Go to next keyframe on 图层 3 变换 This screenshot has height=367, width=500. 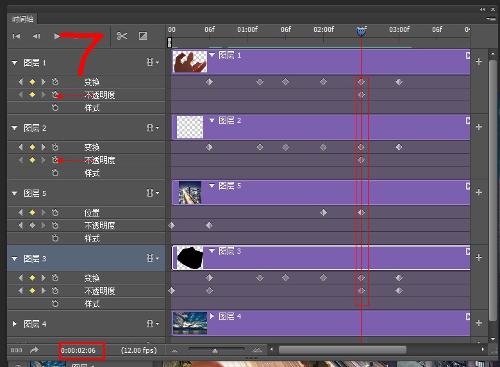coord(44,278)
